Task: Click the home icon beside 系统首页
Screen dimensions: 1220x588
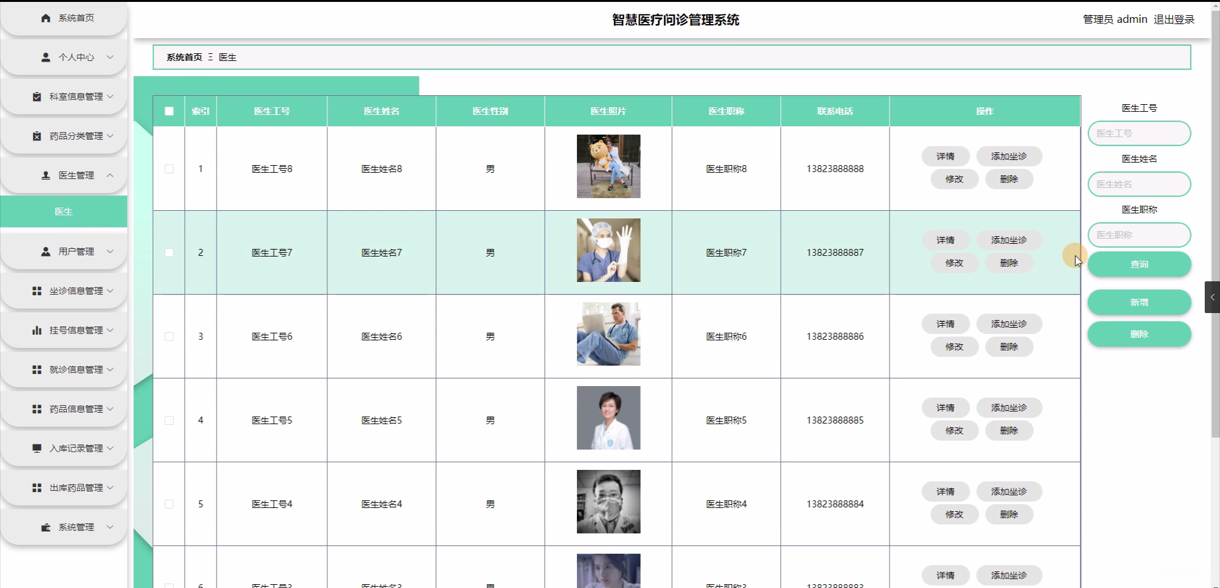Action: 46,18
